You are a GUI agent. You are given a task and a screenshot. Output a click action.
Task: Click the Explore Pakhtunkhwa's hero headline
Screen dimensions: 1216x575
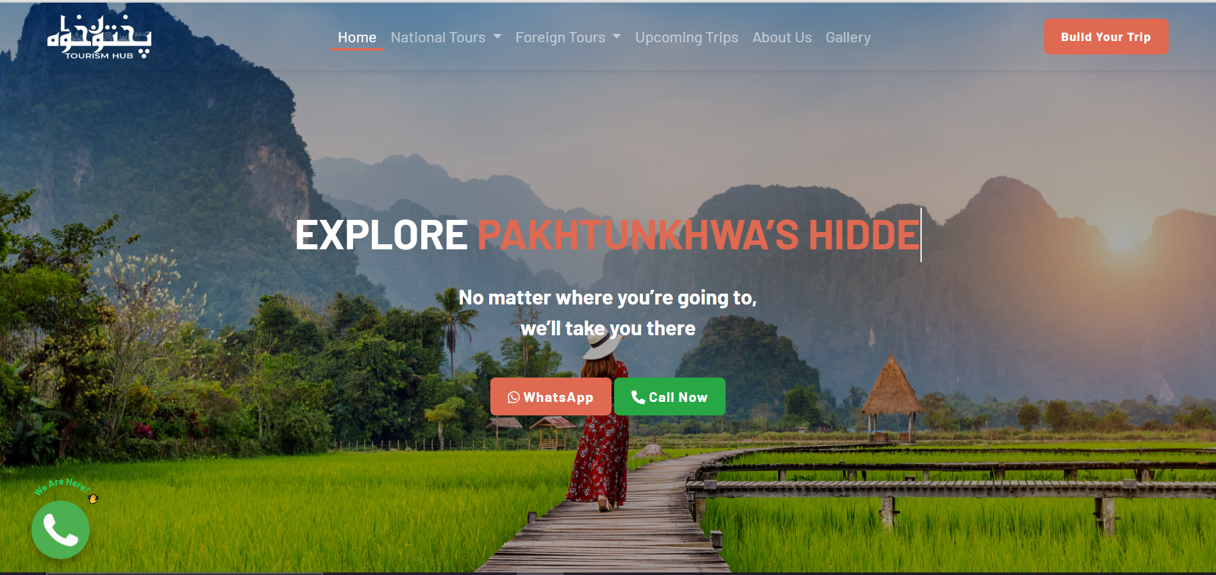[607, 235]
